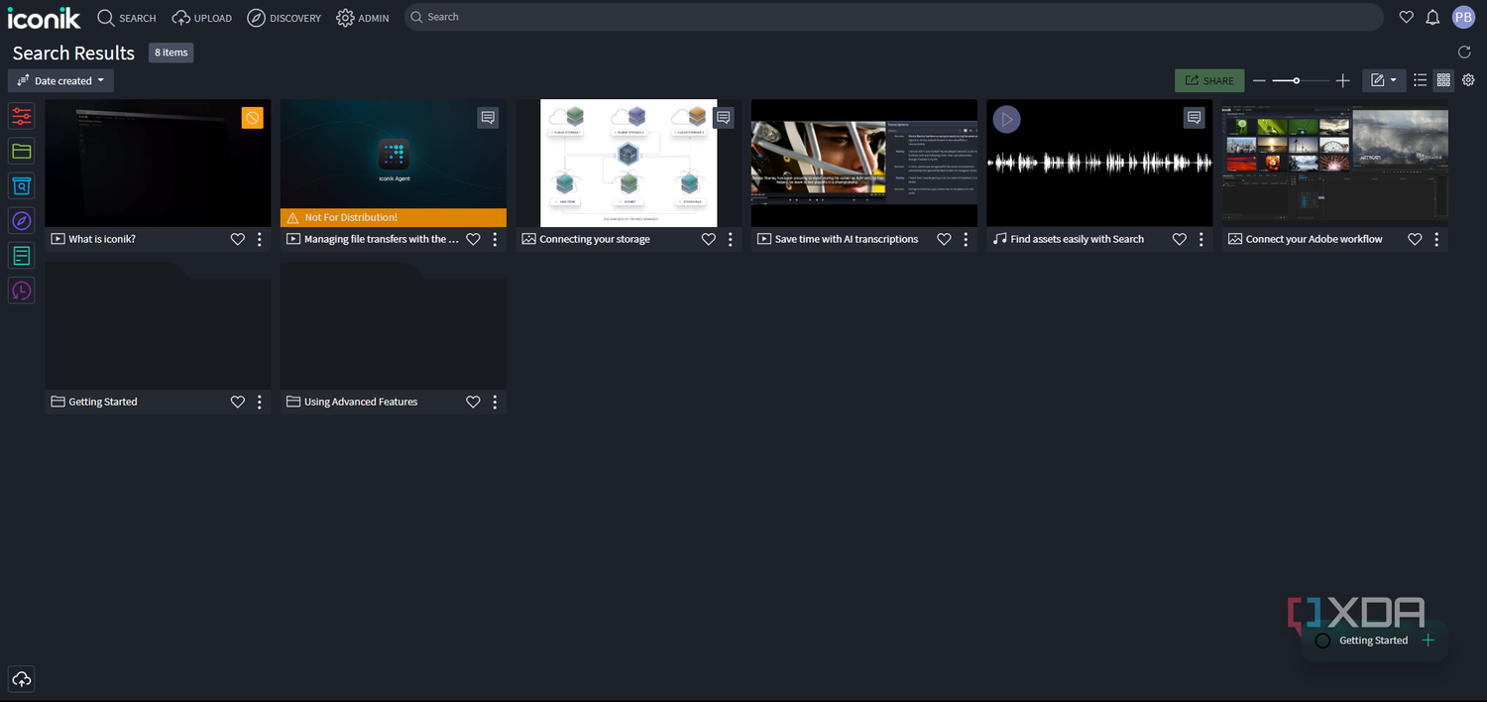Favorite Connecting your storage asset
This screenshot has height=702, width=1487.
pyautogui.click(x=708, y=239)
